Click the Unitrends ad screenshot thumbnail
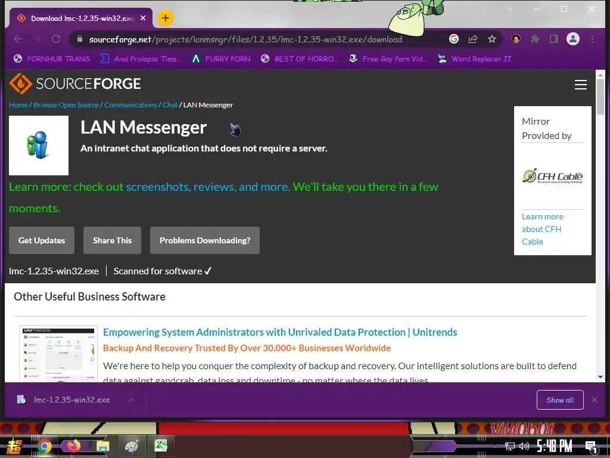This screenshot has width=610, height=458. (58, 354)
